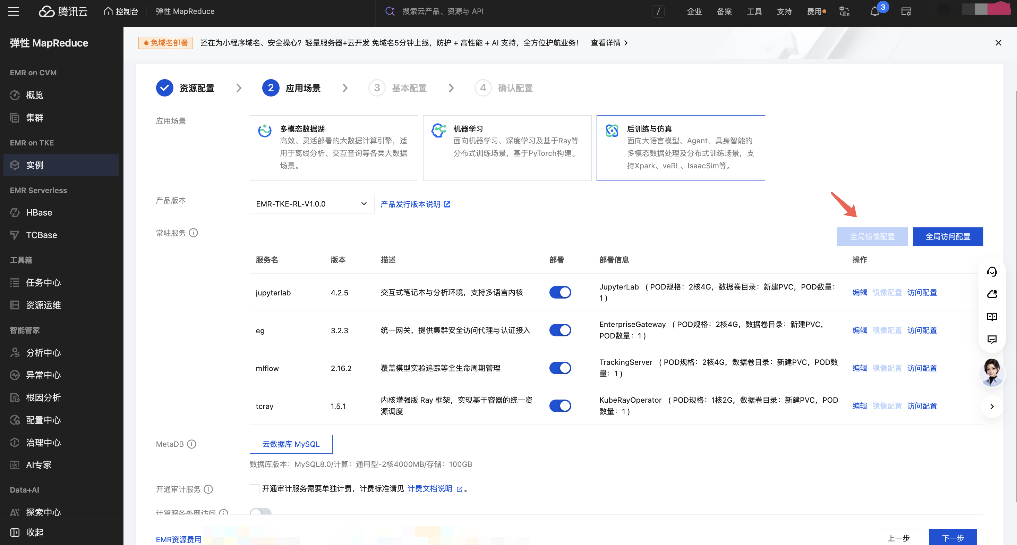Open 查看详情 in the banner
The height and width of the screenshot is (545, 1017).
(609, 43)
